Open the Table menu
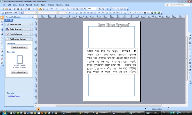 click(43, 5)
